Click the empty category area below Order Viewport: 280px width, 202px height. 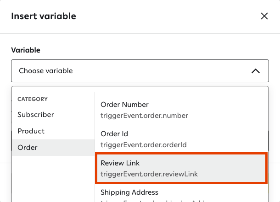[x=53, y=179]
